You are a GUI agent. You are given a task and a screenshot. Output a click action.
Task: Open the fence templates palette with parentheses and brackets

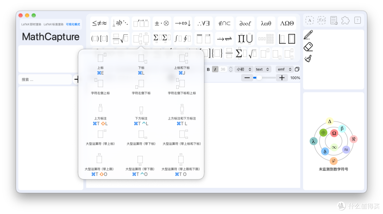[99, 39]
